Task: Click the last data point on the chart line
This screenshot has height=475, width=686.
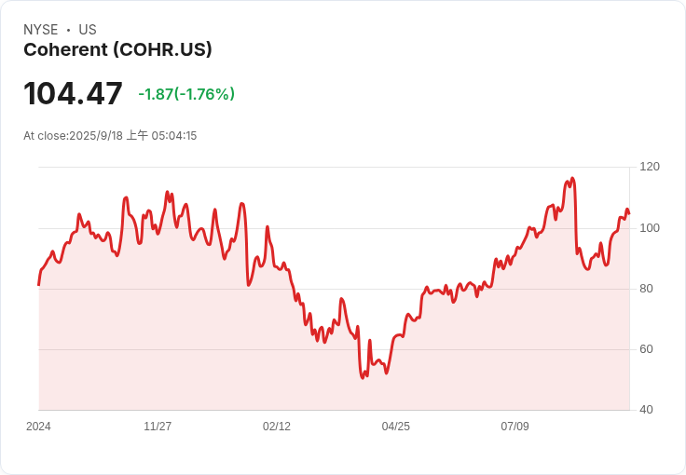Action: [x=629, y=213]
